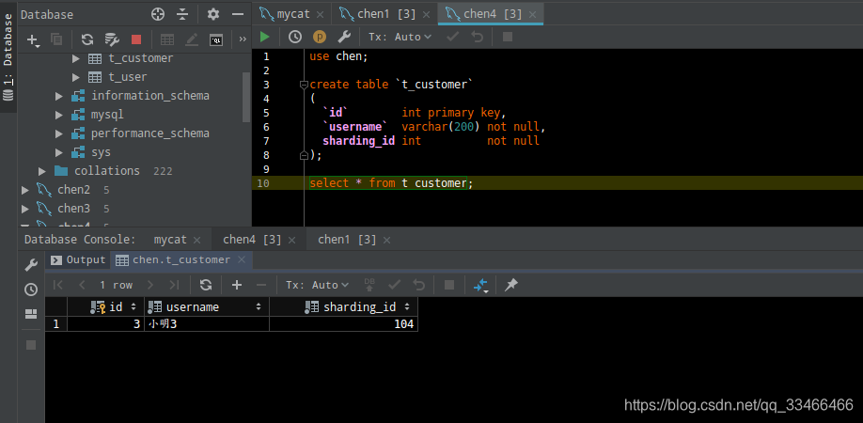
Task: Expand sys schema node
Action: click(59, 152)
